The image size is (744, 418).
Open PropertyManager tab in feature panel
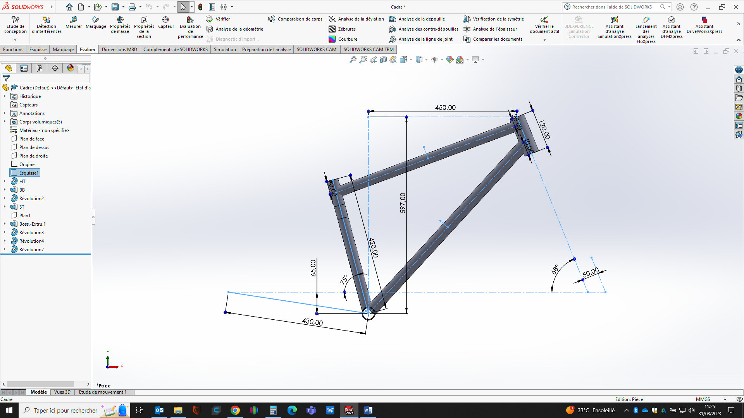pyautogui.click(x=24, y=69)
